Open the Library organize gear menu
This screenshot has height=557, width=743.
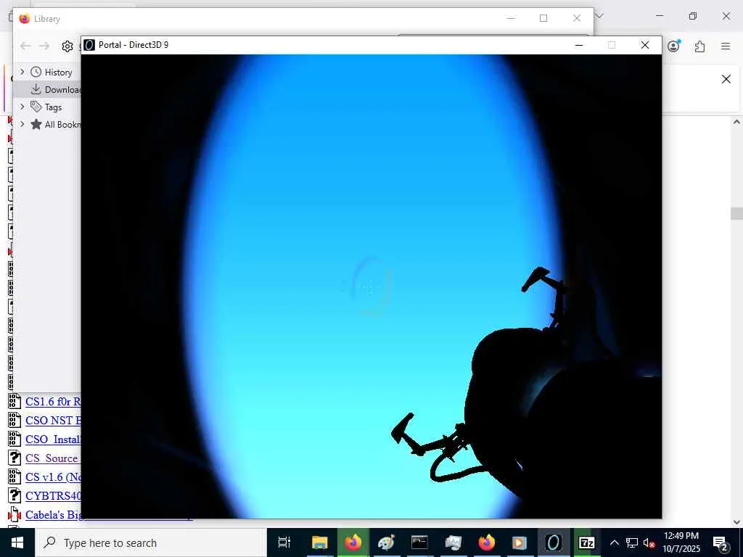coord(67,46)
